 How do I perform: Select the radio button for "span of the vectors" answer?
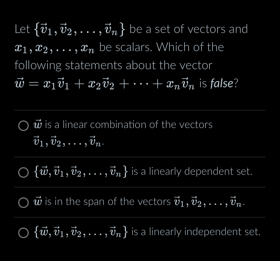click(x=23, y=203)
